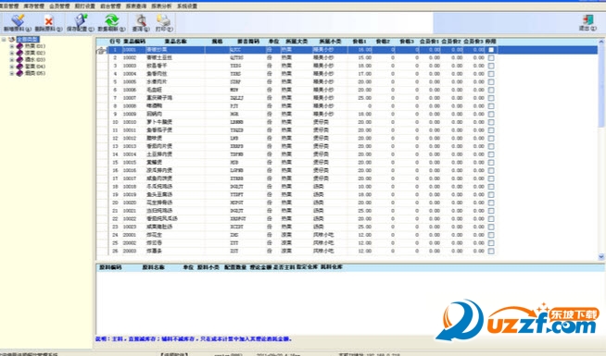
Task: Click the 新增原料 add ingredient toolbar icon
Action: point(18,19)
